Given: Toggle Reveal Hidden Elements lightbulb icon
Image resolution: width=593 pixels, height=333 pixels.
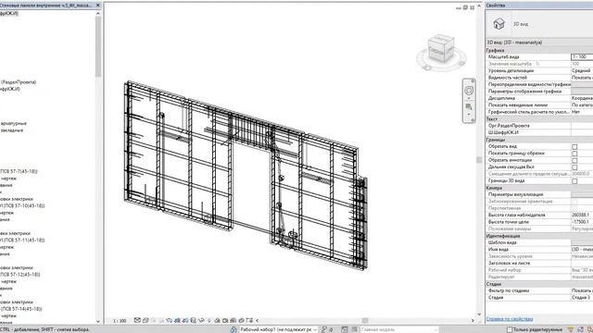Looking at the screenshot, I should (x=209, y=320).
